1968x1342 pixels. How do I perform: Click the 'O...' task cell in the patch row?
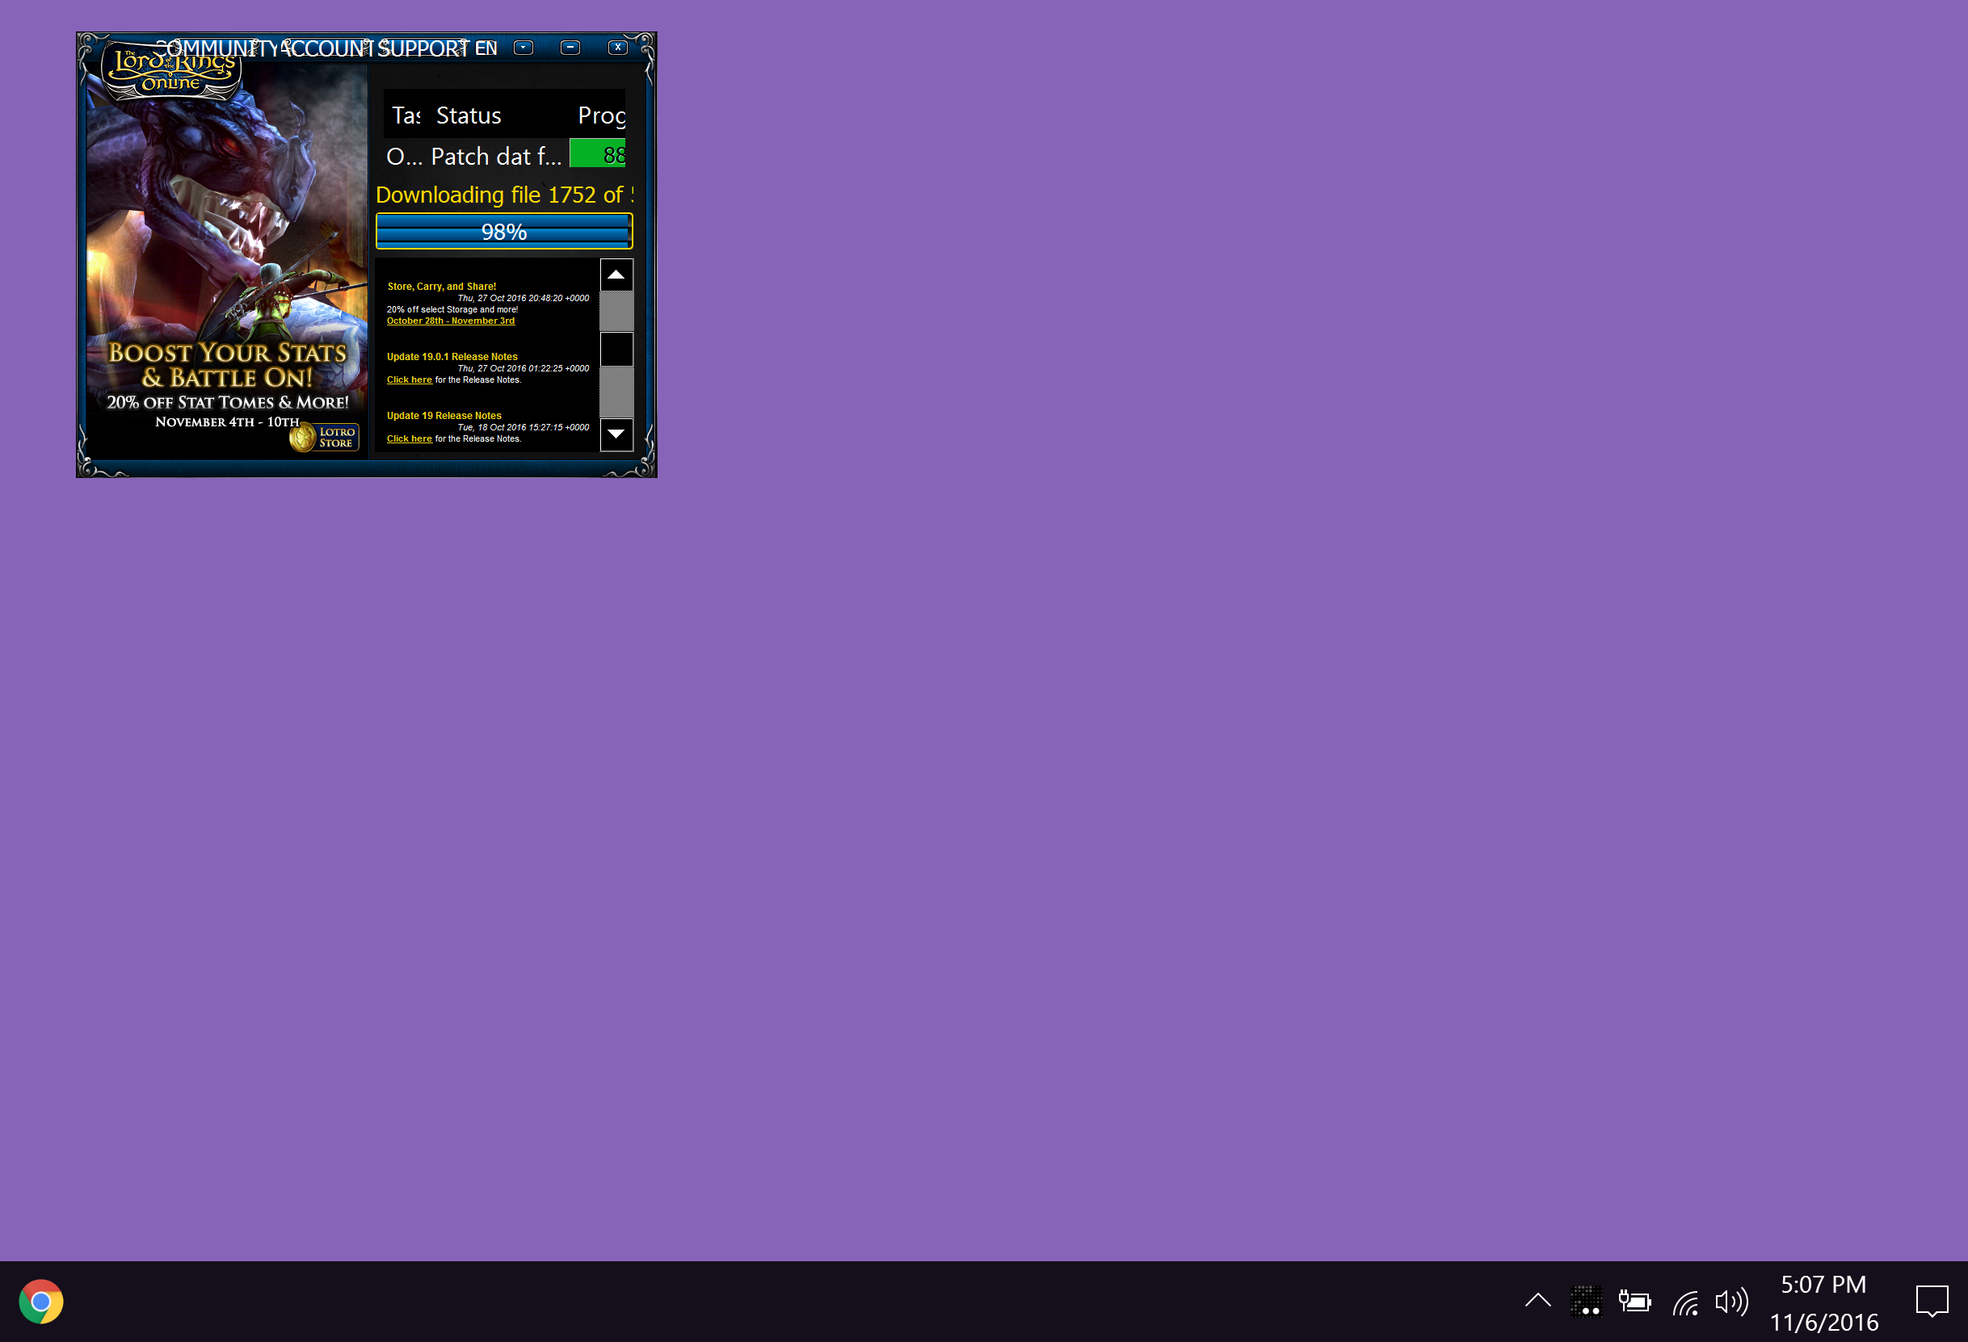point(404,156)
